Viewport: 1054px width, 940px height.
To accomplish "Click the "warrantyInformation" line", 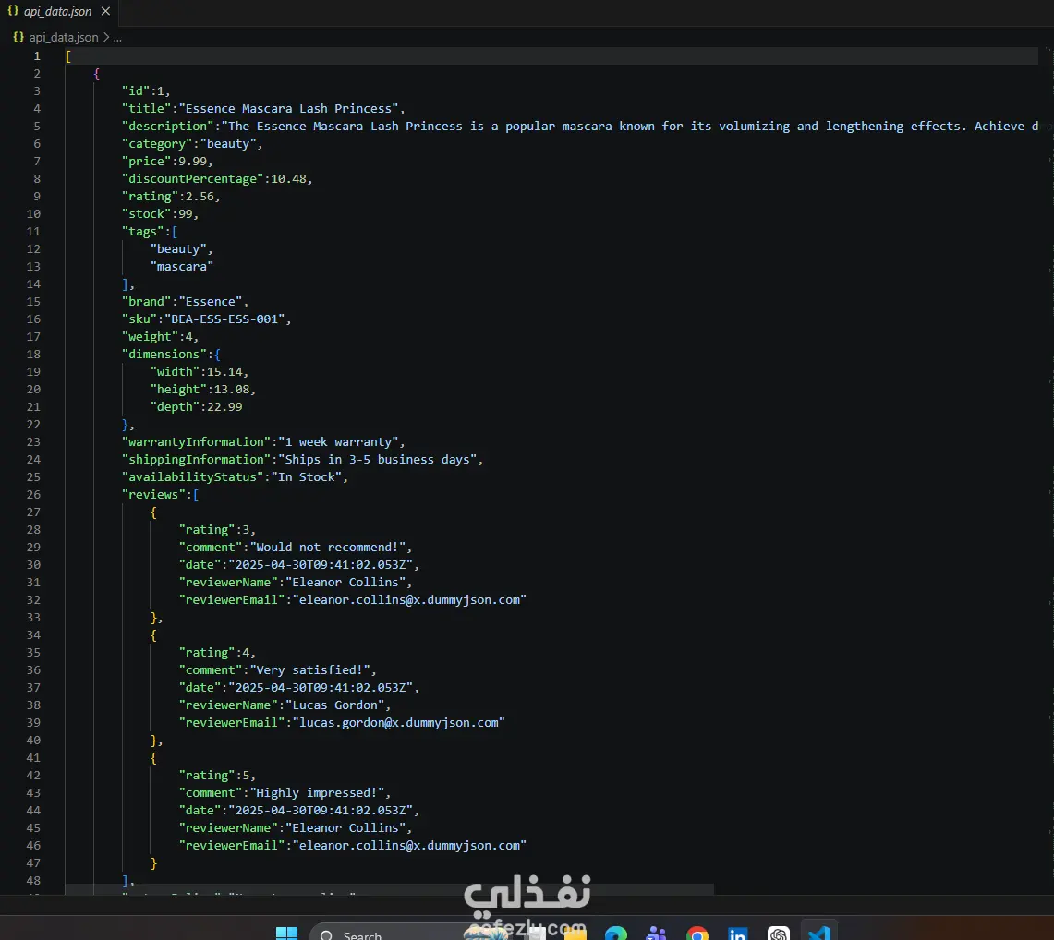I will pos(263,442).
